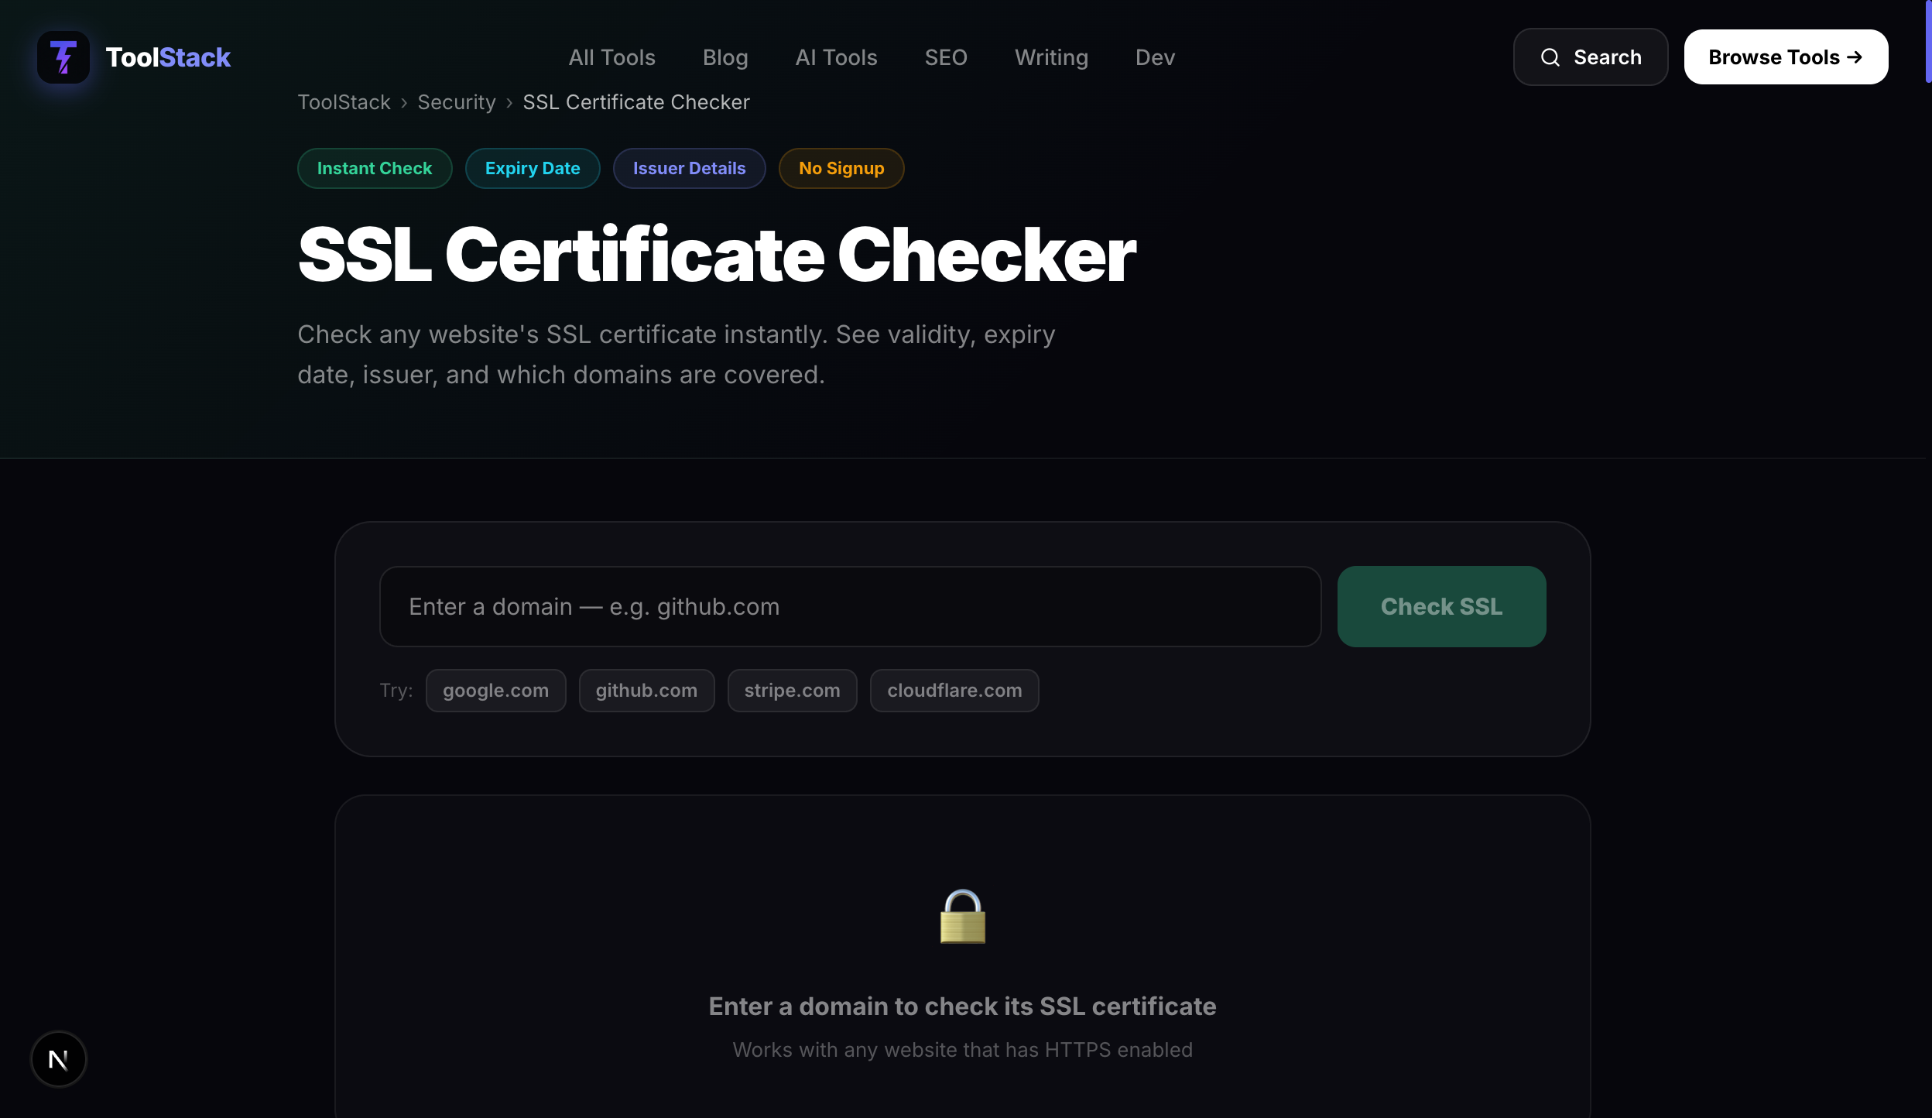Click the ToolStack lightning logo icon
The width and height of the screenshot is (1932, 1118).
[63, 57]
